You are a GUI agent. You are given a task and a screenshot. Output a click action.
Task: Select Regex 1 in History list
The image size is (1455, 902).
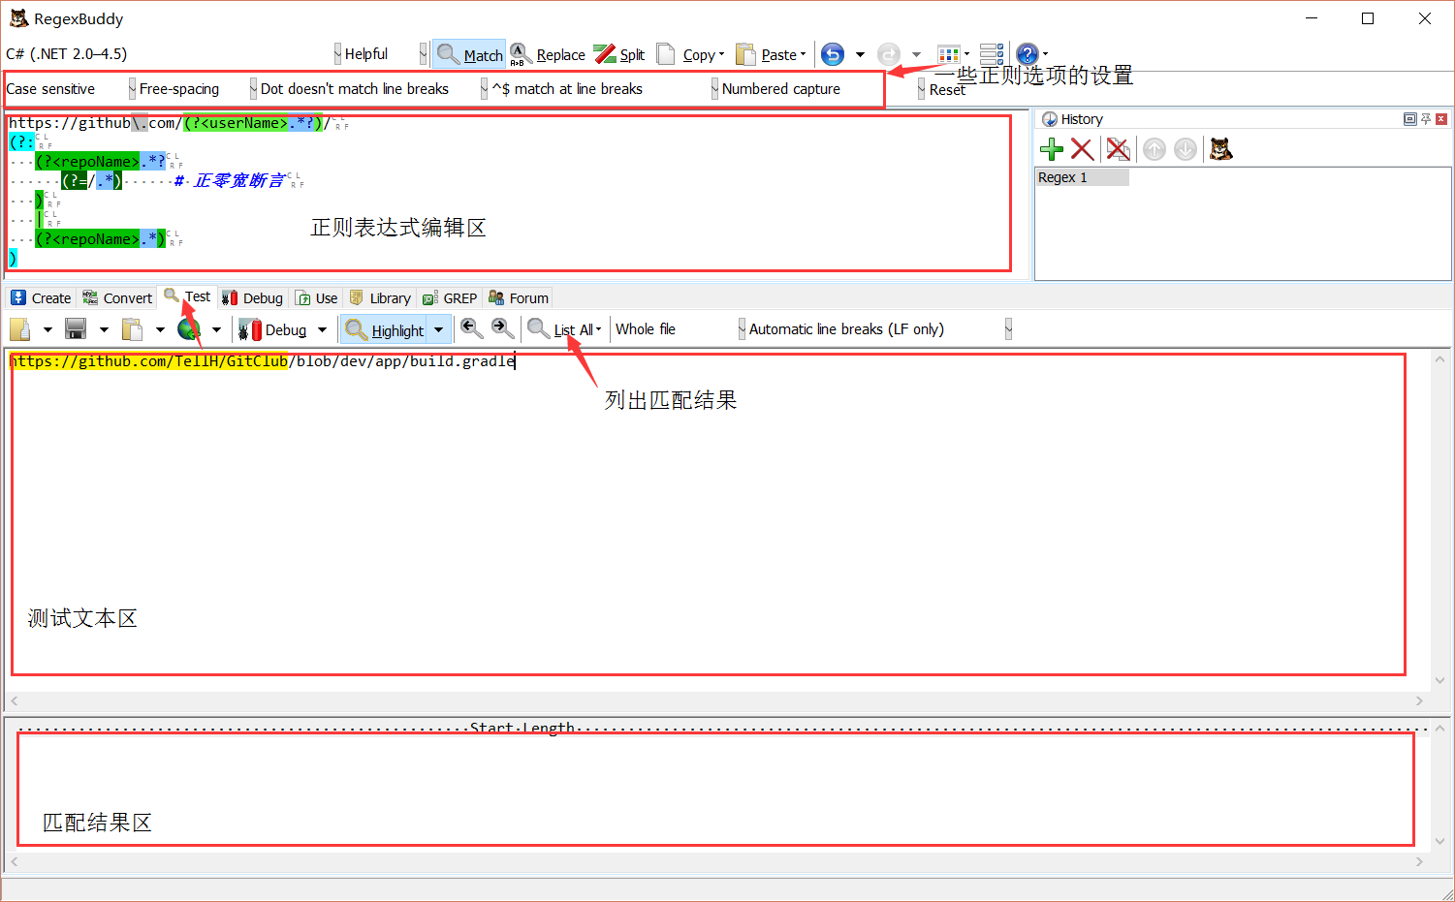pos(1083,177)
